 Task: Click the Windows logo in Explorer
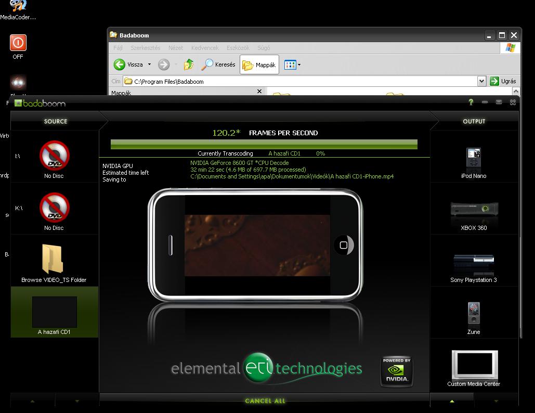(511, 47)
